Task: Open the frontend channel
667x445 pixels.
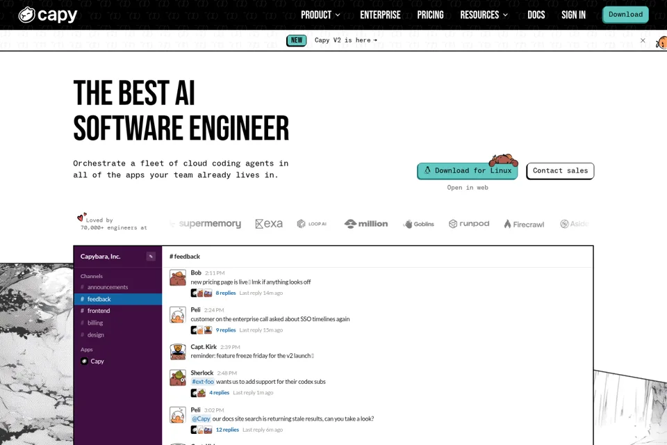Action: (118, 311)
